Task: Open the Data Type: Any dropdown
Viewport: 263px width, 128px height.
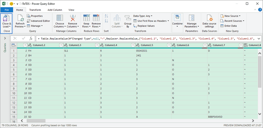Action: pyautogui.click(x=143, y=16)
